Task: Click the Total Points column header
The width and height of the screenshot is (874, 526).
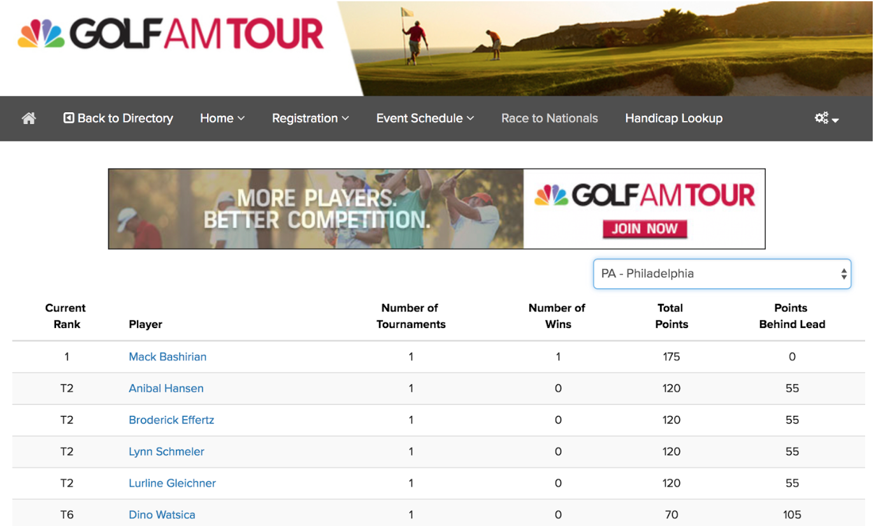Action: click(671, 316)
